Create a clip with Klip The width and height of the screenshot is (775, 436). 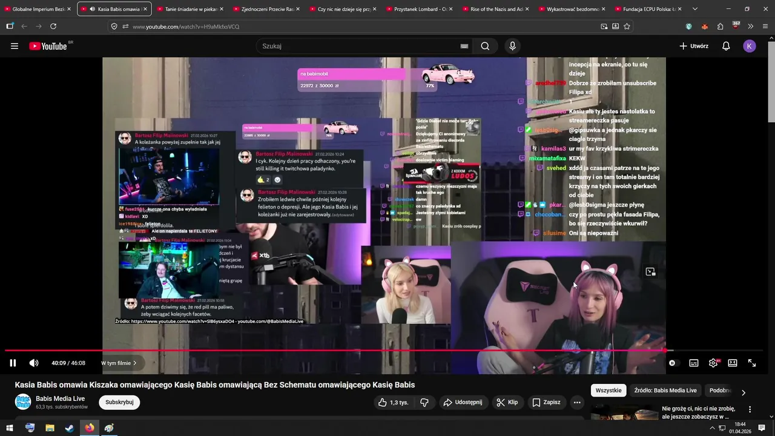507,402
